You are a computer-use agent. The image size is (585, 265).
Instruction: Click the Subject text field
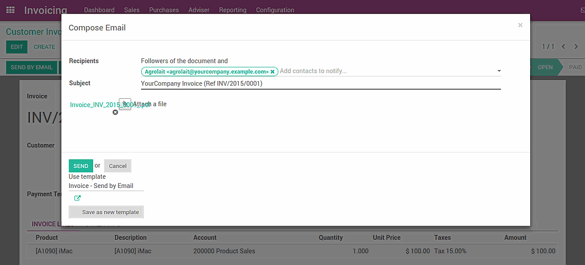click(x=320, y=83)
